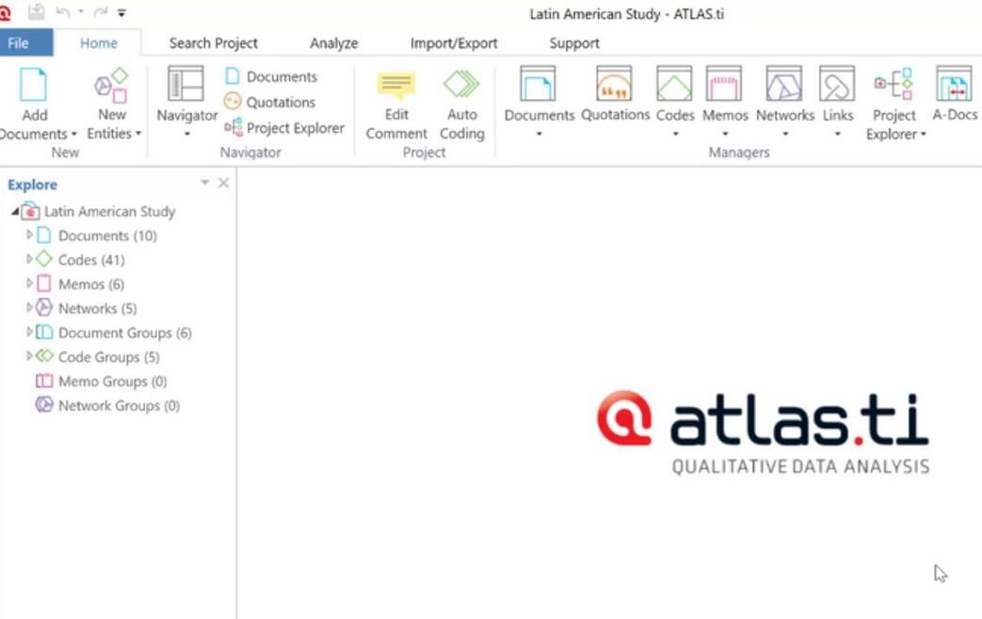Click the save icon in title bar
982x619 pixels.
click(37, 12)
